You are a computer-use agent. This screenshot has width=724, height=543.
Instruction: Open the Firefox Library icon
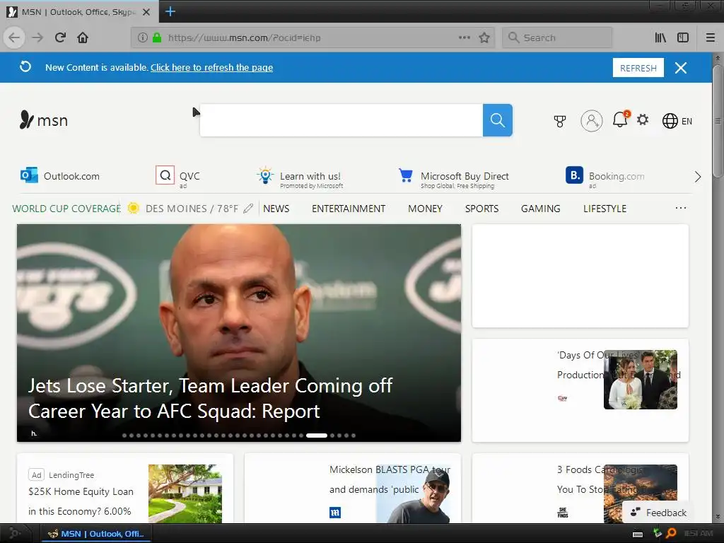[x=660, y=37]
